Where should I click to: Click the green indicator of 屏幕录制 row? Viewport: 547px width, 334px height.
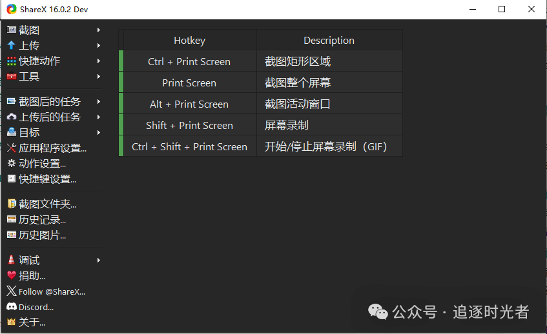coord(121,125)
